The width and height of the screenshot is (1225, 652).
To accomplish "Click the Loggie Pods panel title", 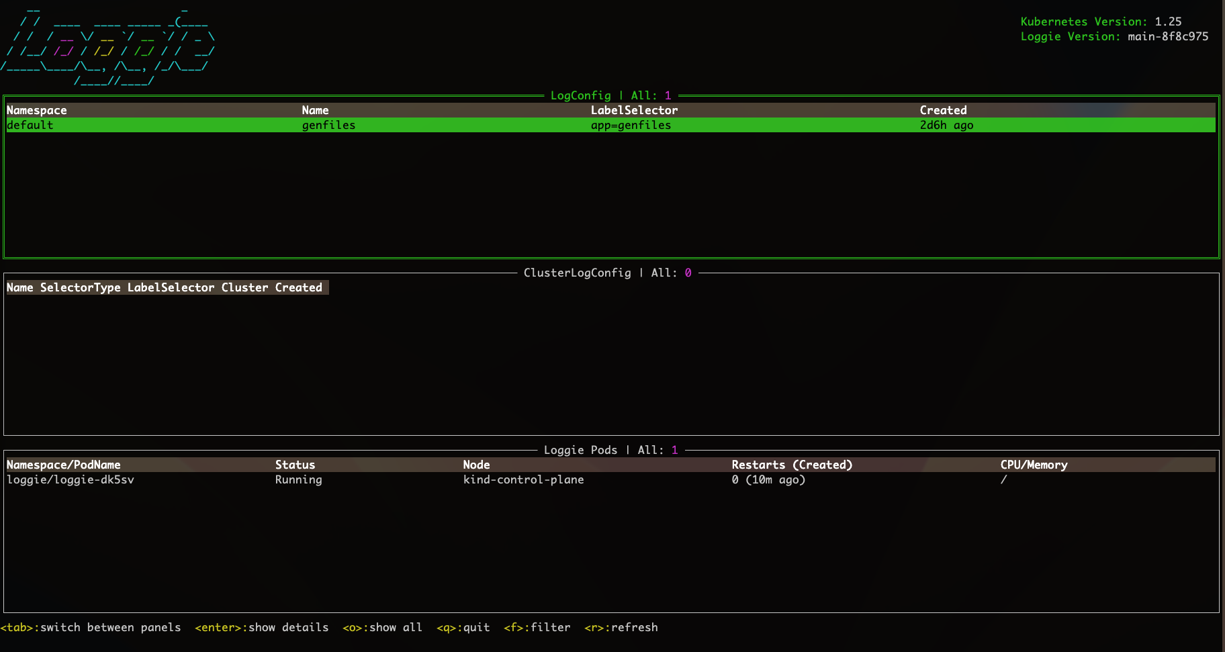I will click(610, 450).
